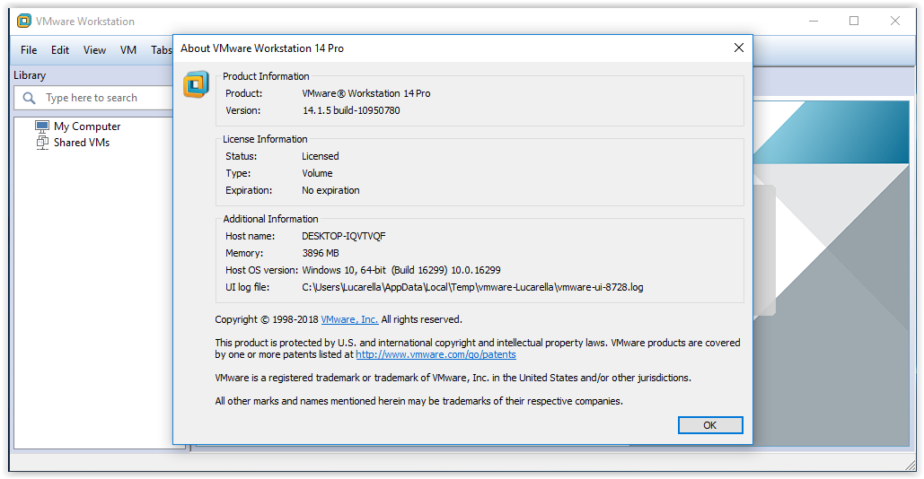Select My Computer in Library tree
The image size is (924, 479).
(x=87, y=126)
